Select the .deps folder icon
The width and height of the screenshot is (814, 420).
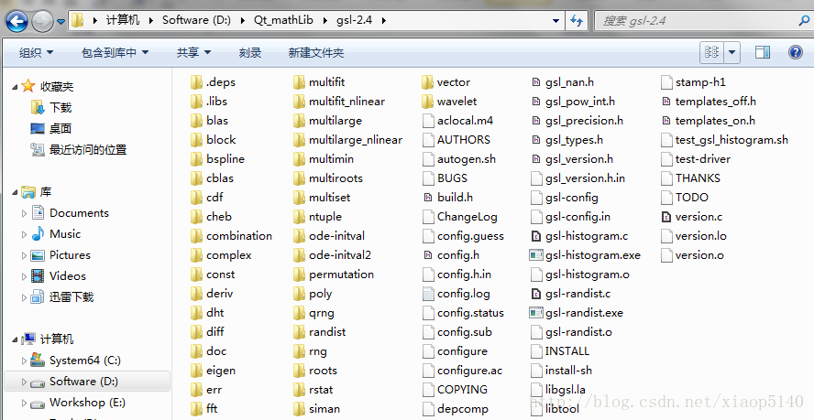tap(196, 82)
